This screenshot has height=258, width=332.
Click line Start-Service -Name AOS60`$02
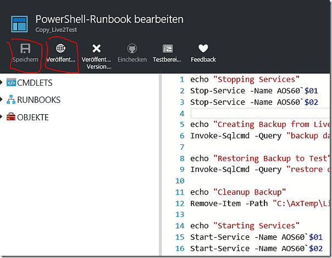256,249
